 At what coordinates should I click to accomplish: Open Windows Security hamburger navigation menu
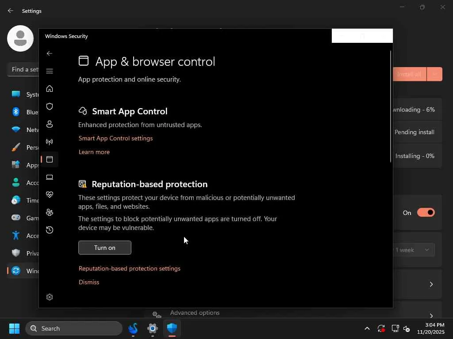50,71
